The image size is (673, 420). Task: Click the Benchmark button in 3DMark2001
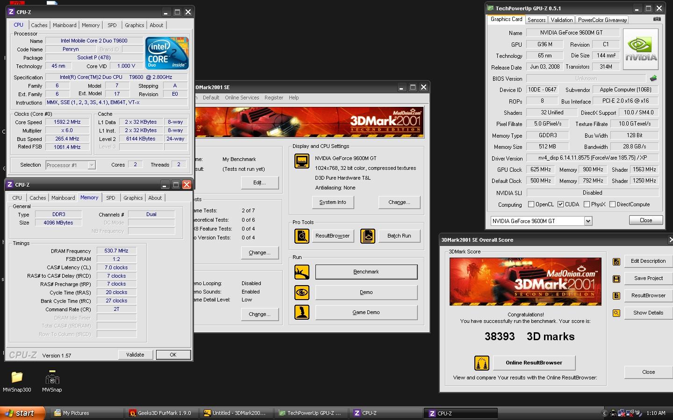coord(366,272)
